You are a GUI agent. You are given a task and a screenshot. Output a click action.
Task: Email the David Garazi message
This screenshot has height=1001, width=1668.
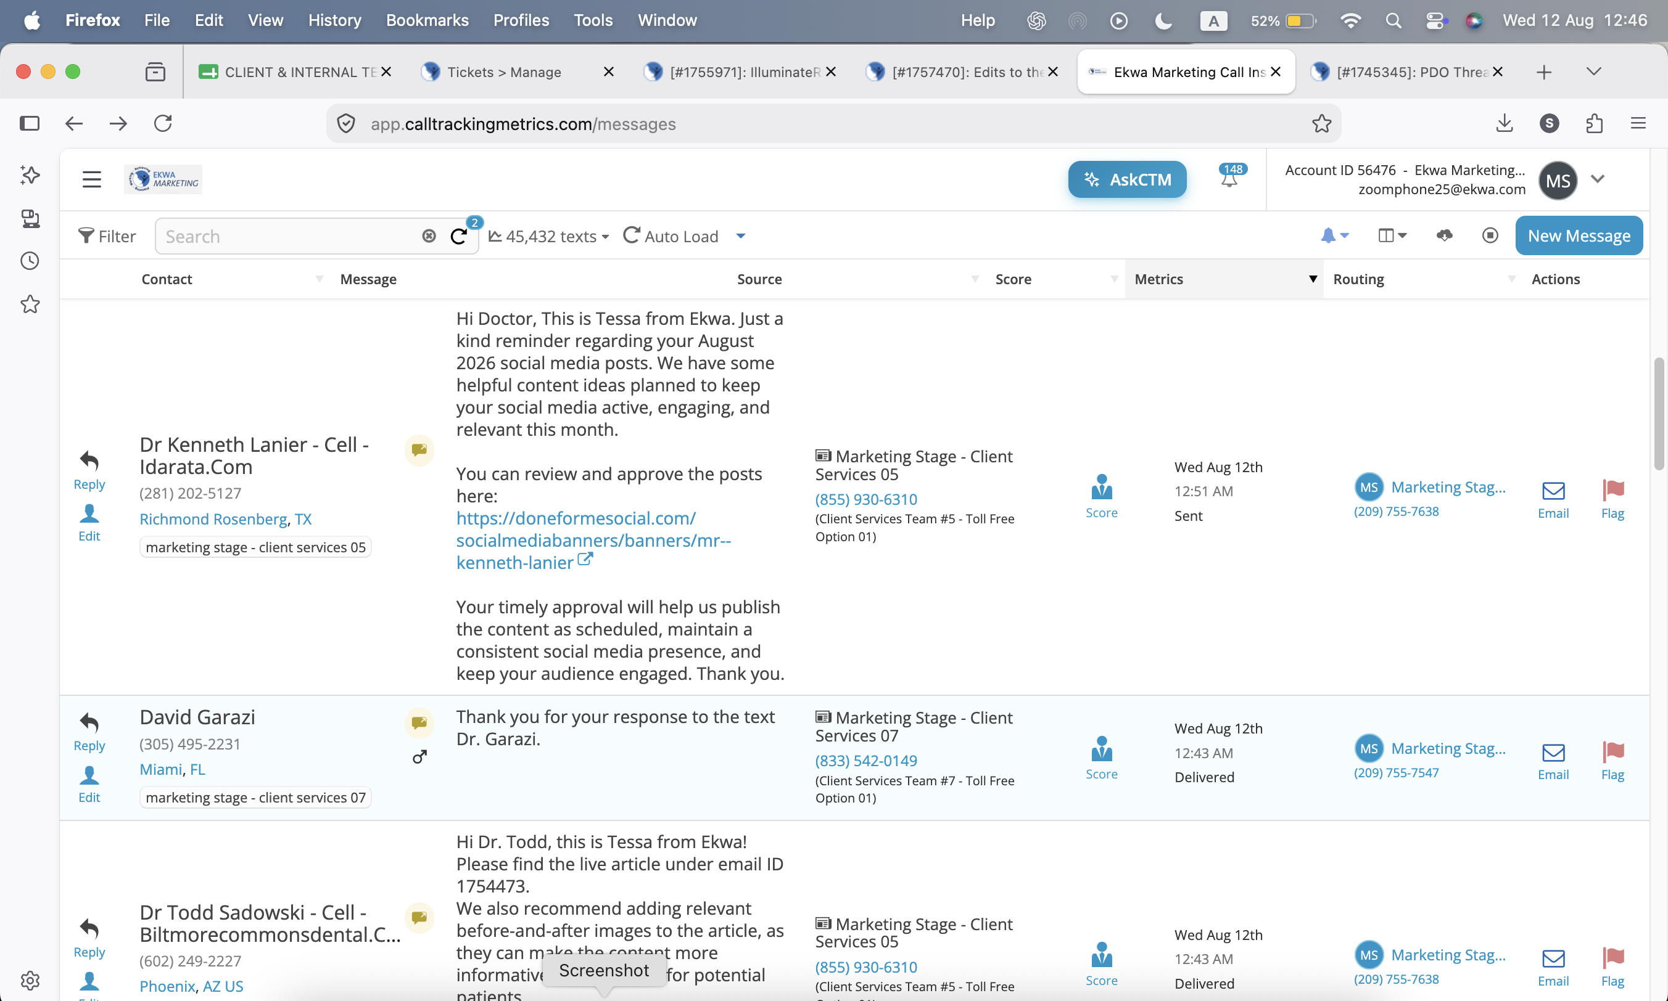click(x=1553, y=762)
